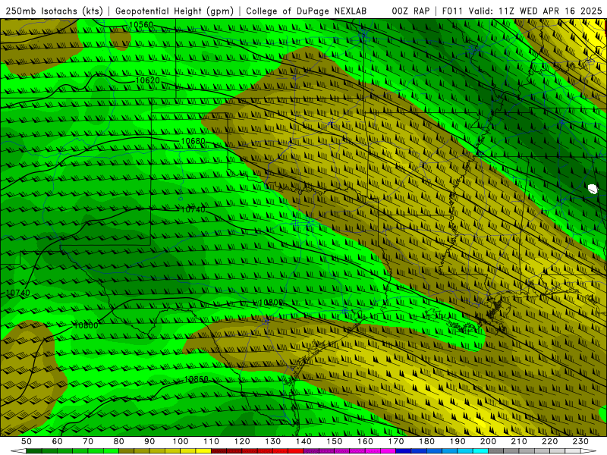Click the 10620 height contour label
Viewport: 607px width, 455px height.
[147, 80]
